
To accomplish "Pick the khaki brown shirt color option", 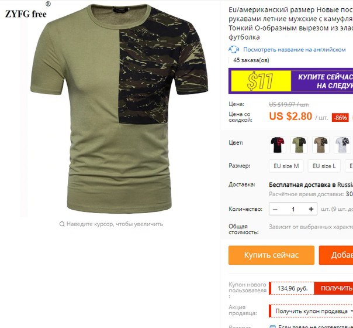I will (x=321, y=145).
